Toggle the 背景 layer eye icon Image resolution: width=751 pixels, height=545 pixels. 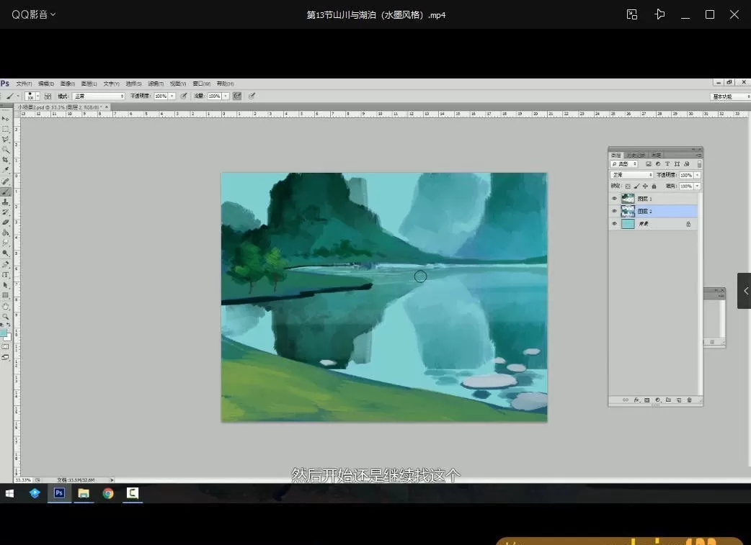(614, 224)
